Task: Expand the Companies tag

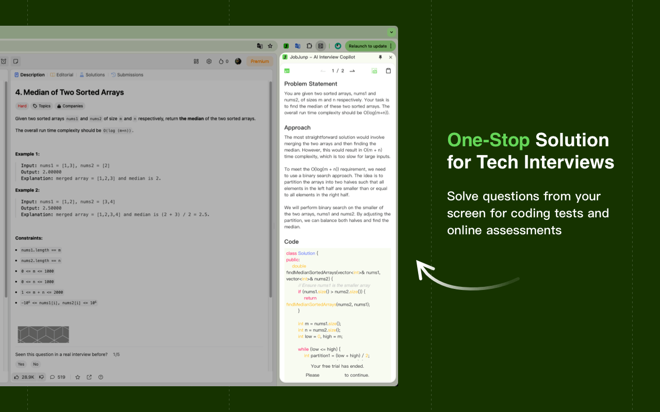Action: click(x=70, y=106)
